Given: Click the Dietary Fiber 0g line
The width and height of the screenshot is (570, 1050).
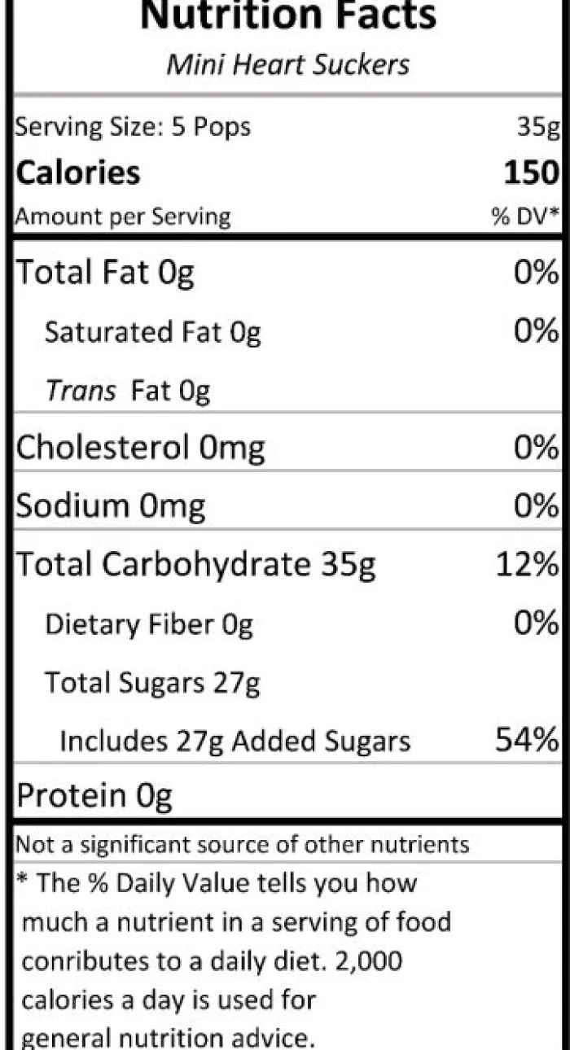Looking at the screenshot, I should 149,624.
